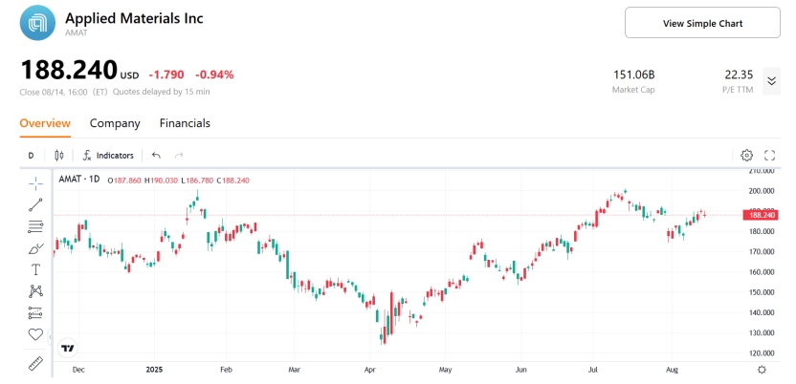The image size is (796, 384).
Task: Click the heart icon in the drawing toolbar
Action: (35, 334)
